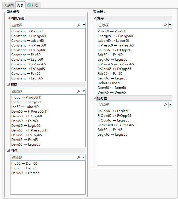Click search icon in 均值/截距 filter

click(79, 25)
